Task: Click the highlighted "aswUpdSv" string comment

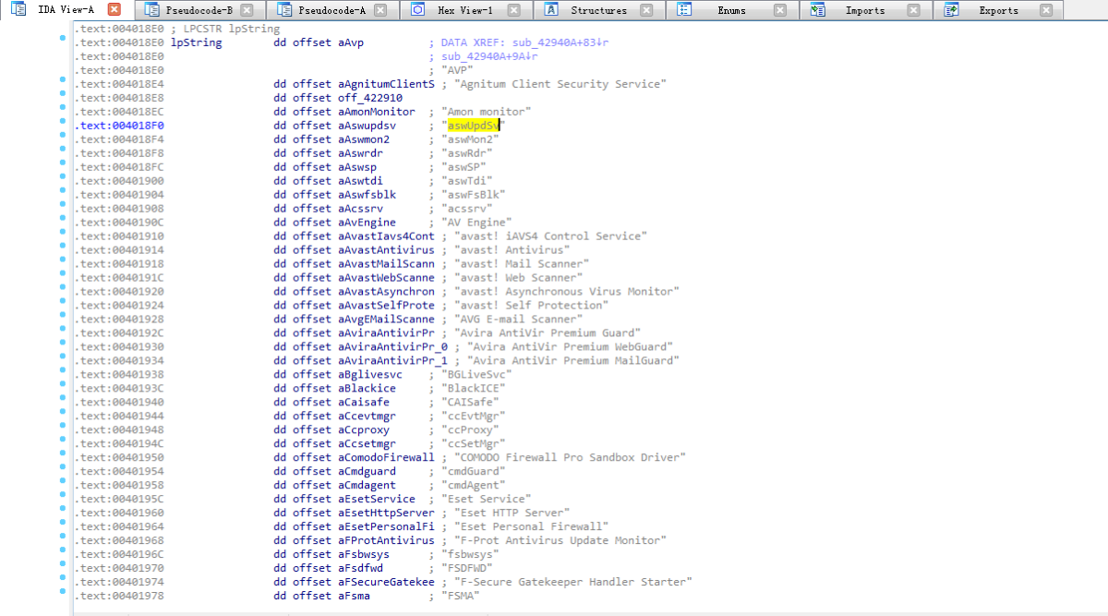Action: pos(474,126)
